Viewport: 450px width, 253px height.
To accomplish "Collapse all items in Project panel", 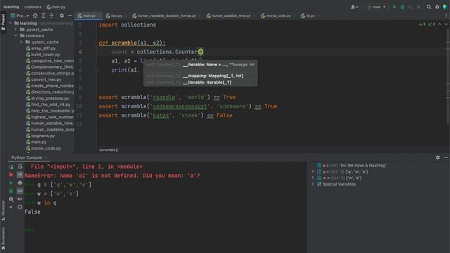I will pos(51,15).
